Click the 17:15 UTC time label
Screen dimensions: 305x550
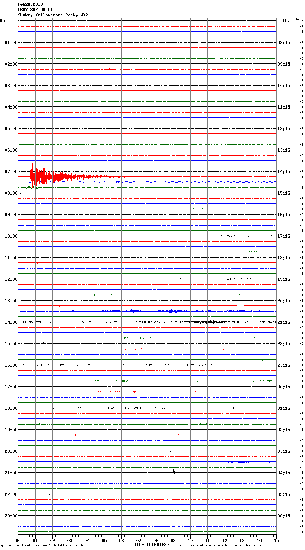(284, 236)
